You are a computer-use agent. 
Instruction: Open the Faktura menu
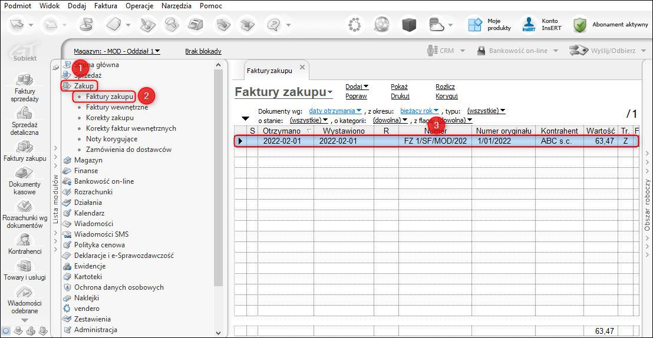click(105, 6)
